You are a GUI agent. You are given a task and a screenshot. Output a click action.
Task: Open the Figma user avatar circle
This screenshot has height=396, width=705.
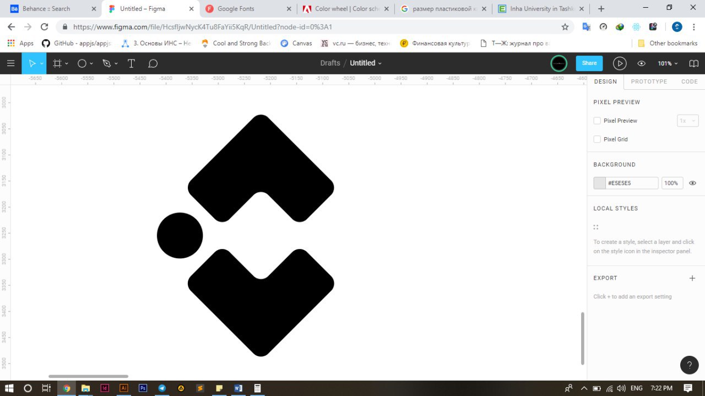(x=559, y=63)
